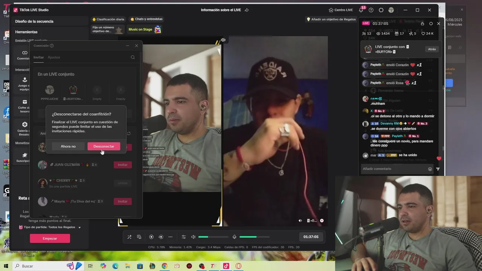The width and height of the screenshot is (482, 271).
Task: Close the LIVE chat panel
Action: 438,23
